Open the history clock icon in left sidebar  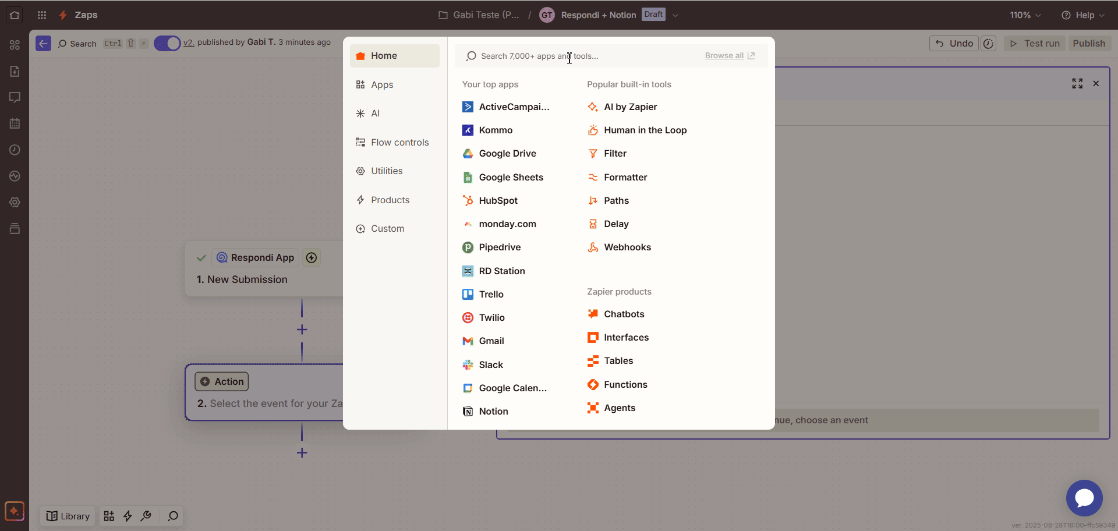point(15,150)
